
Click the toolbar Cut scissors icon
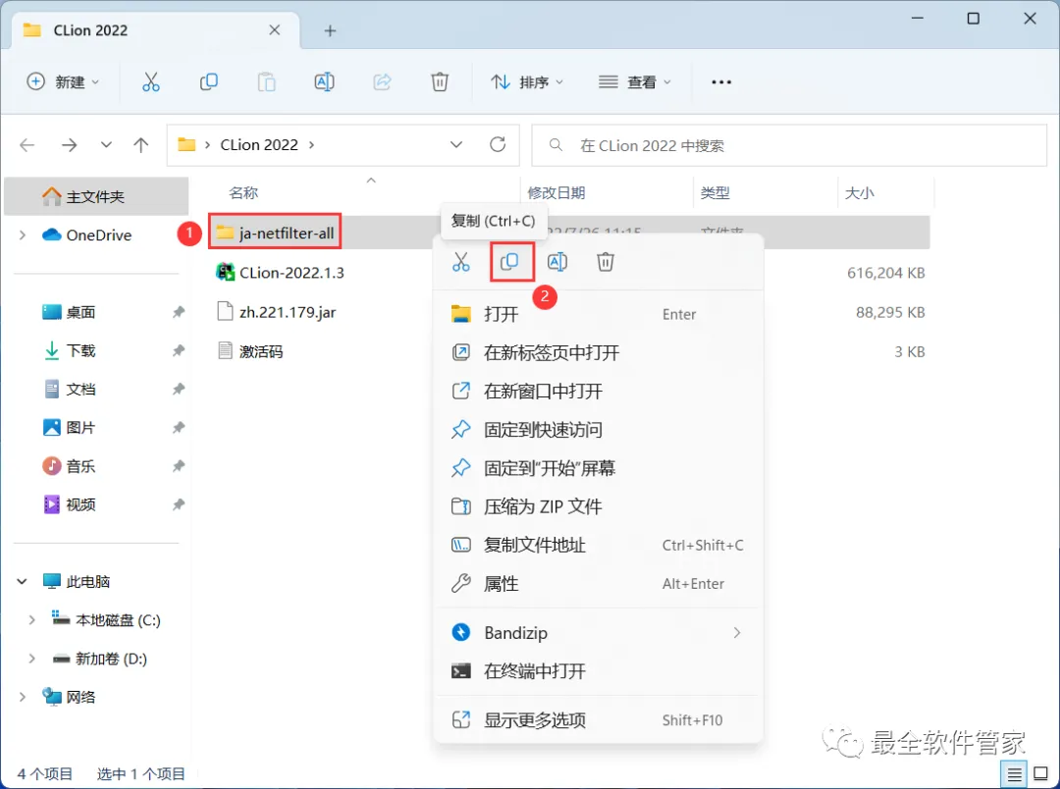(151, 81)
